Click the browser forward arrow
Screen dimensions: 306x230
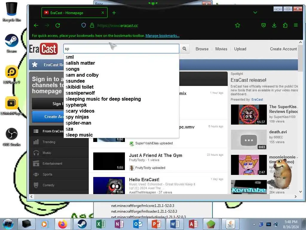click(47, 25)
